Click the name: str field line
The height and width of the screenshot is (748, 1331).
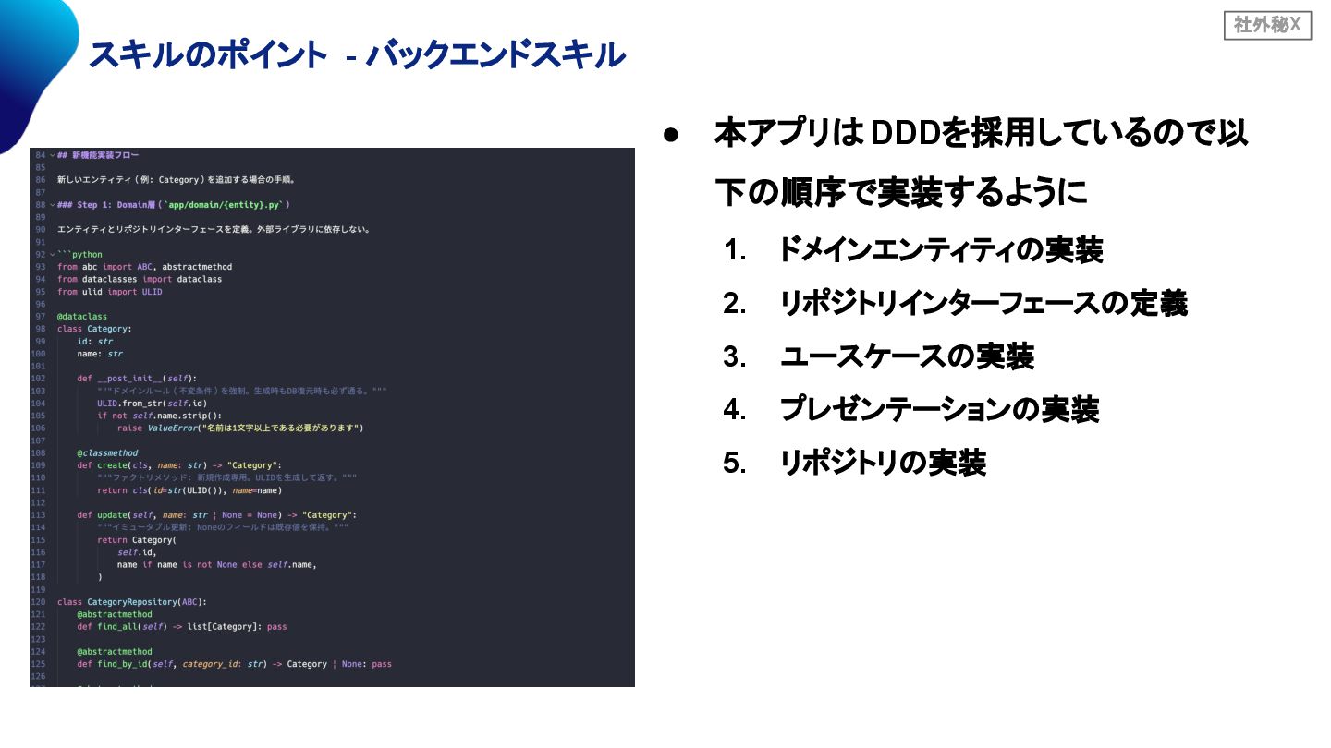100,354
